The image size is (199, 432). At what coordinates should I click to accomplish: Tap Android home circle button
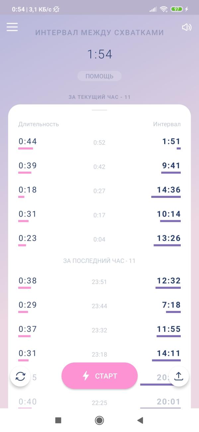coord(99,420)
